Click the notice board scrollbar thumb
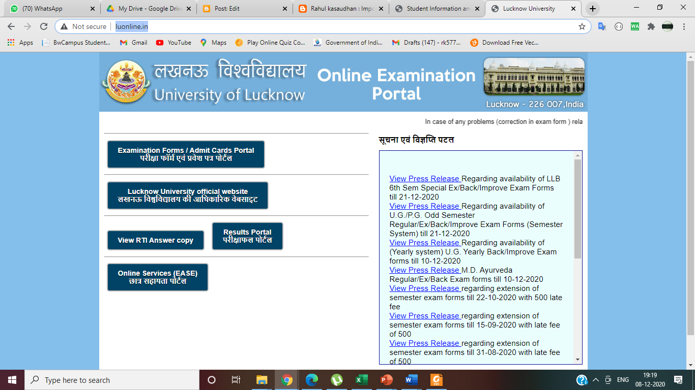The width and height of the screenshot is (695, 390). coord(577,209)
